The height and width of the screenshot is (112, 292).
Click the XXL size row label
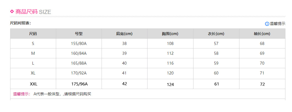click(x=34, y=84)
